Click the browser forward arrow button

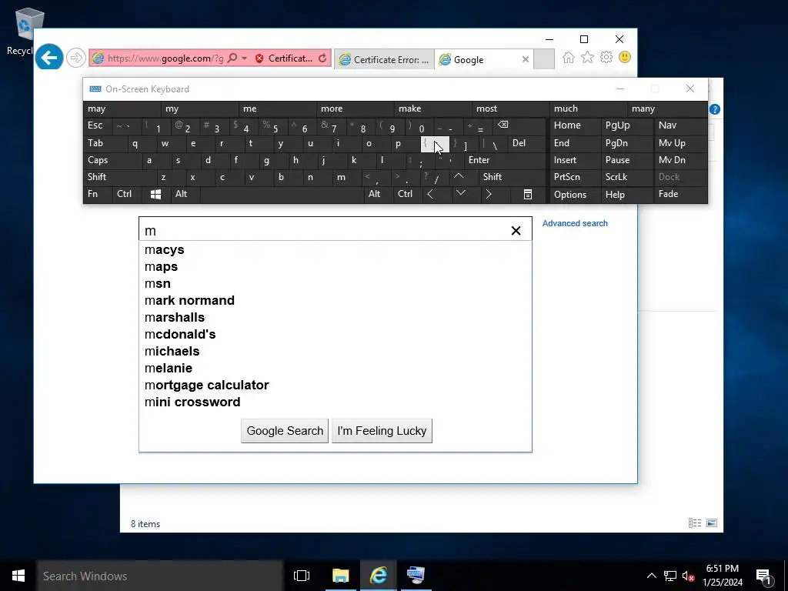[x=76, y=58]
